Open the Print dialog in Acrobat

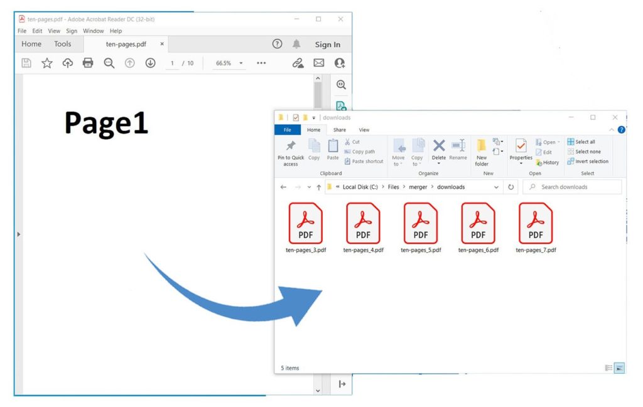(88, 63)
